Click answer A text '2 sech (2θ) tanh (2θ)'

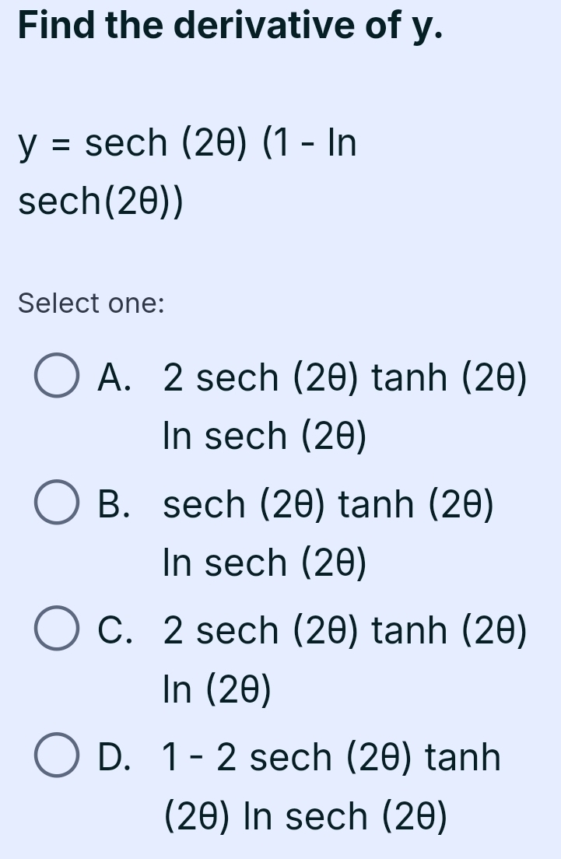click(x=345, y=378)
